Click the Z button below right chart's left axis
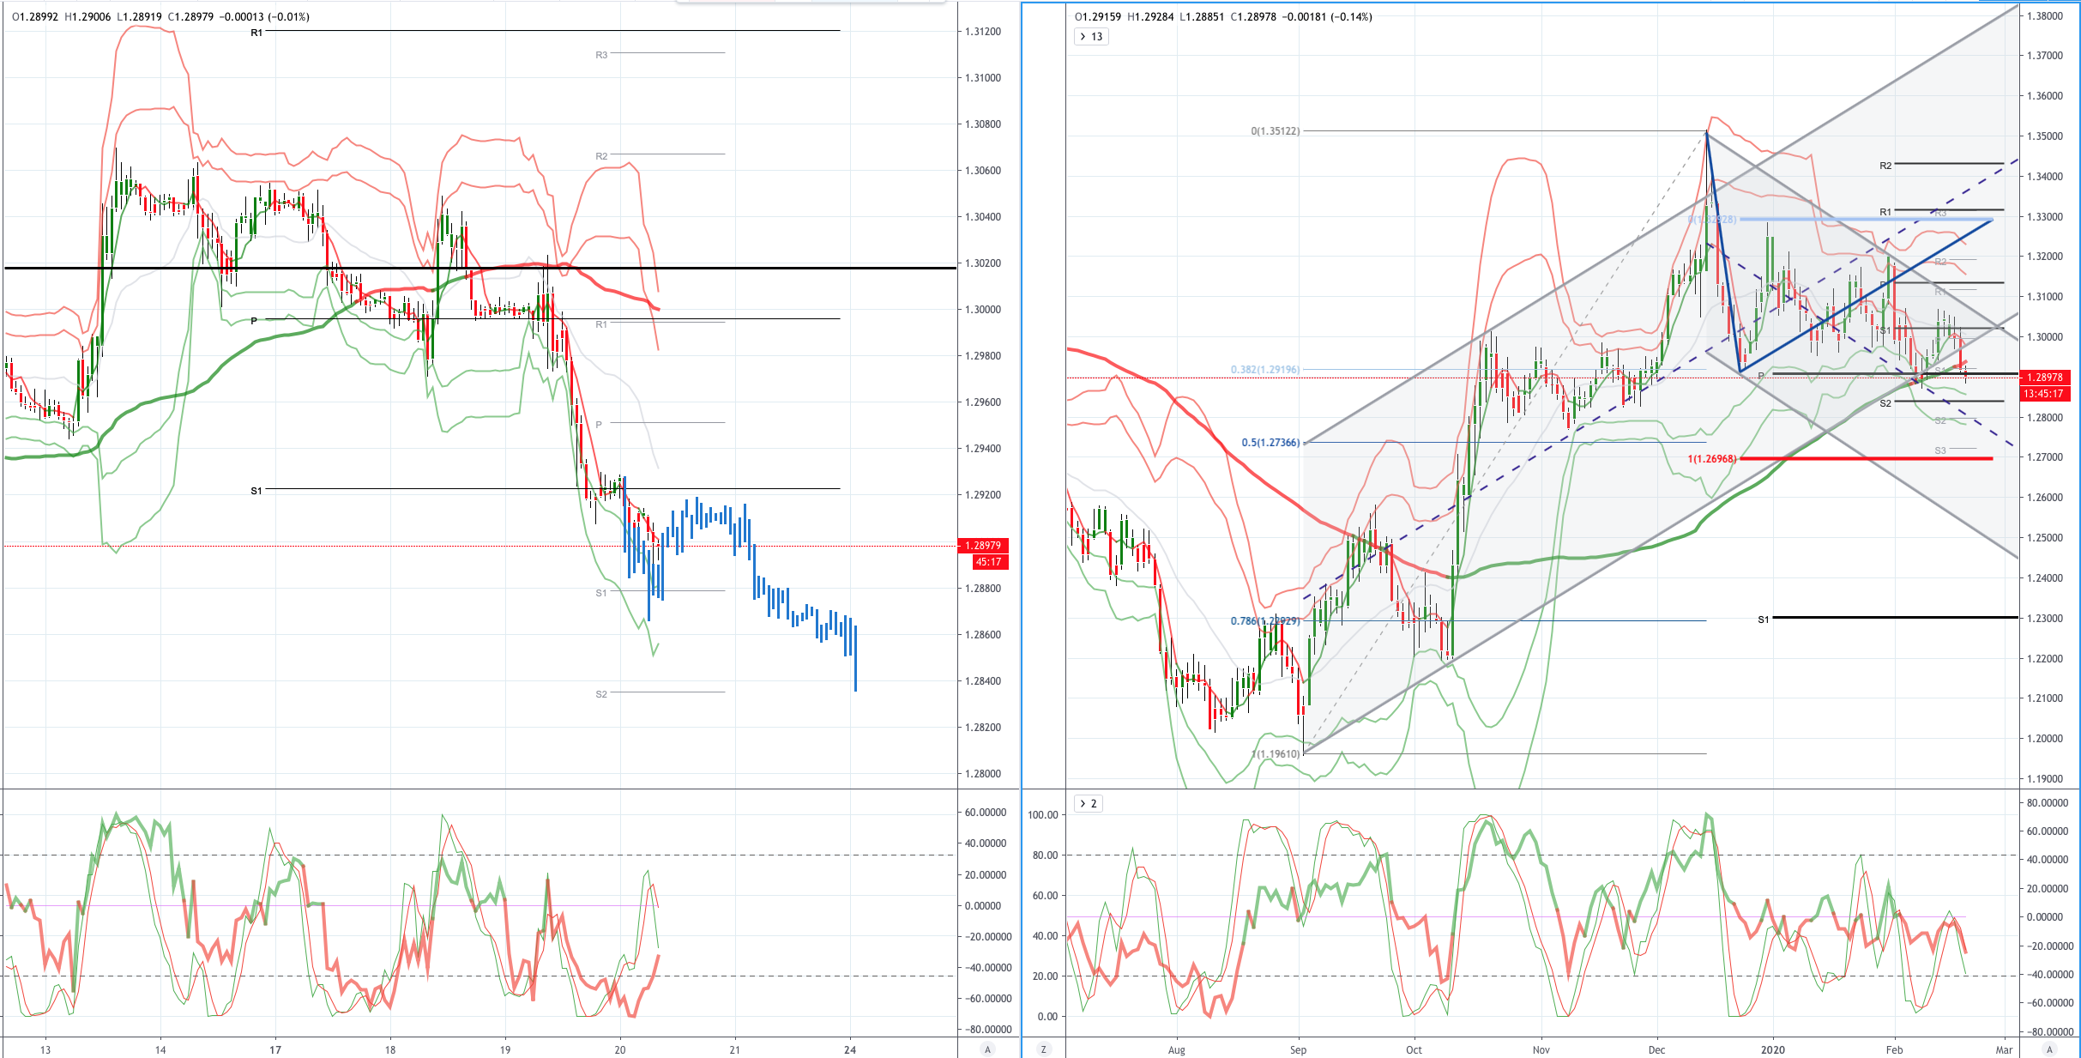 [1044, 1049]
